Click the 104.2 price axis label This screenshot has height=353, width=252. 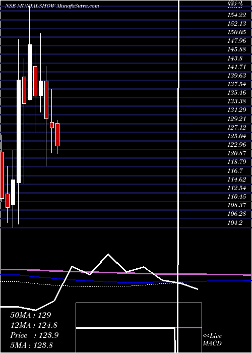pyautogui.click(x=235, y=223)
